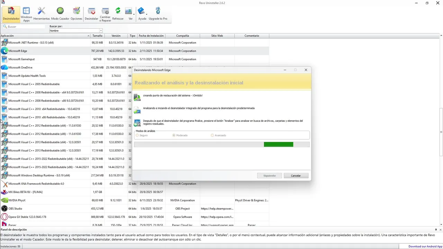Click Microsoft Edge app icon in list
The image size is (443, 249).
pyautogui.click(x=4, y=51)
